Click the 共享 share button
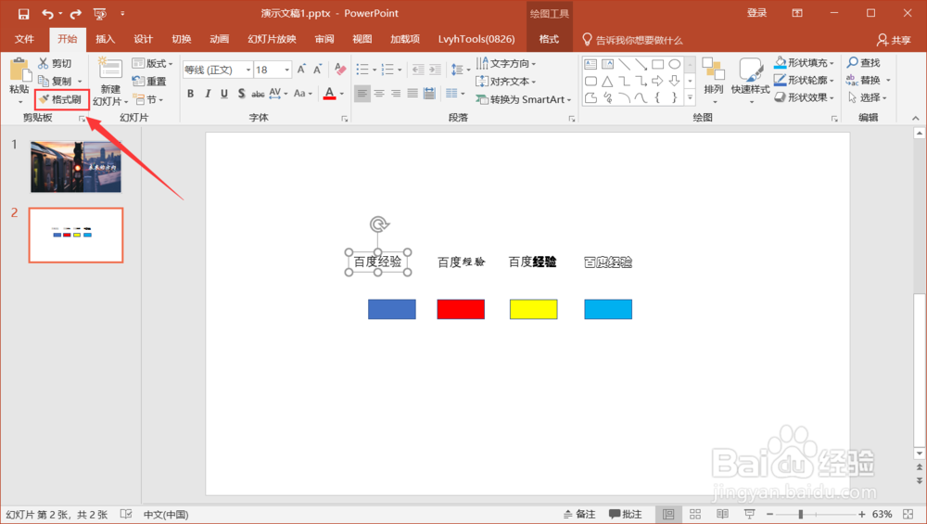The image size is (927, 524). click(894, 40)
